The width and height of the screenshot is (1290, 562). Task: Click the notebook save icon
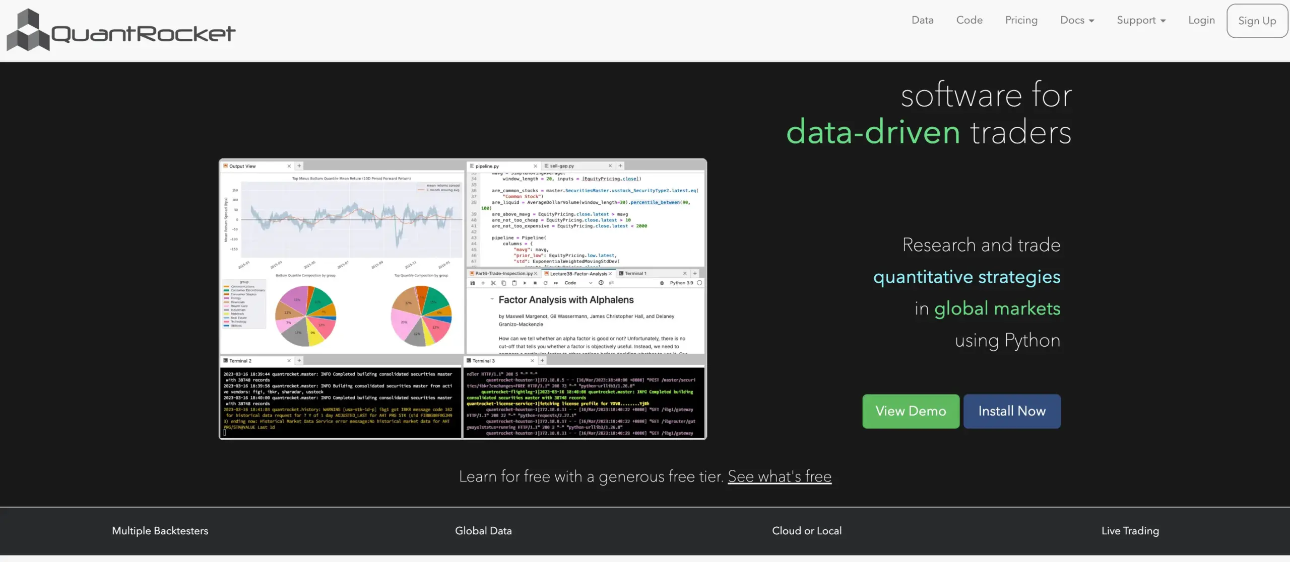coord(472,283)
